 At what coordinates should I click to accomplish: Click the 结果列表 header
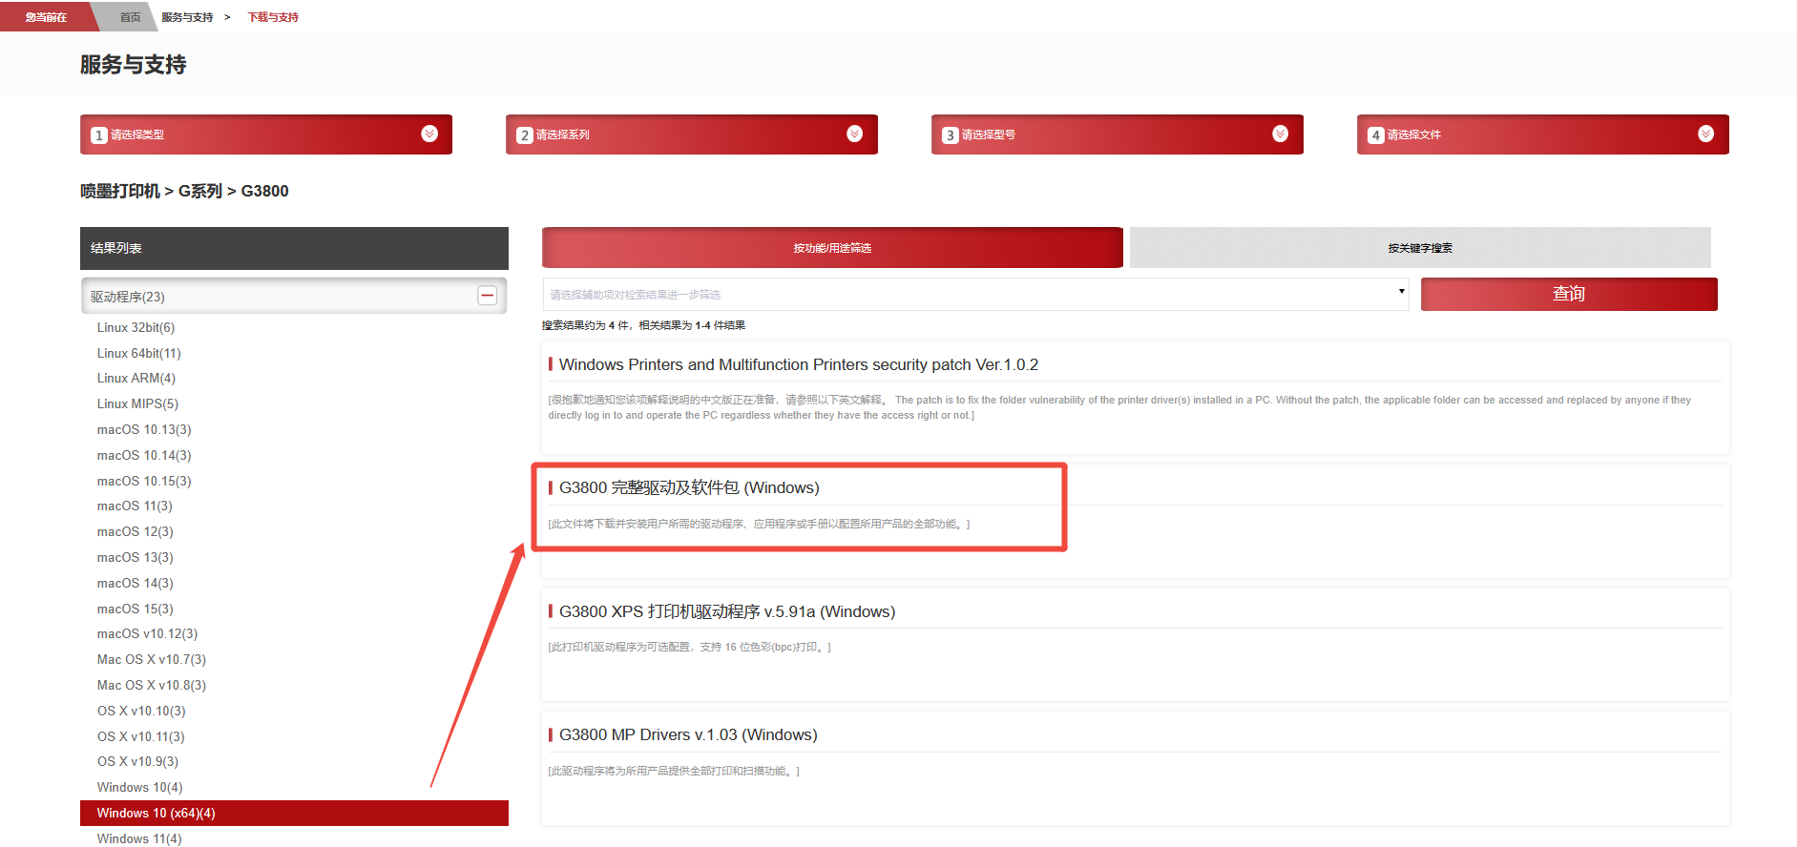[294, 248]
